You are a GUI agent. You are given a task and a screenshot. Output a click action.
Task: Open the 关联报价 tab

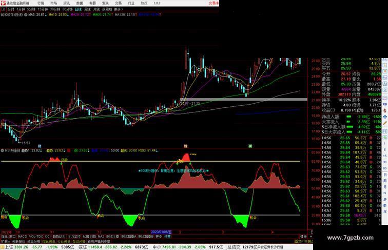coord(18,241)
